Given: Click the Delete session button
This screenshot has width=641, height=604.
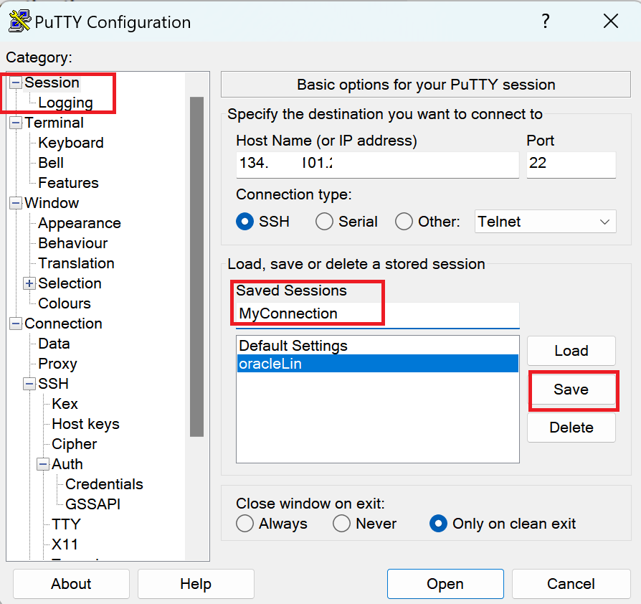Looking at the screenshot, I should [x=571, y=428].
